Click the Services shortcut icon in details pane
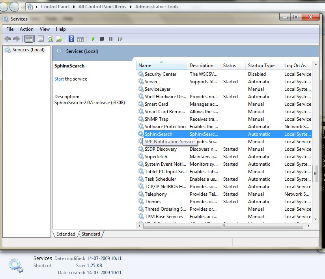 (x=16, y=265)
